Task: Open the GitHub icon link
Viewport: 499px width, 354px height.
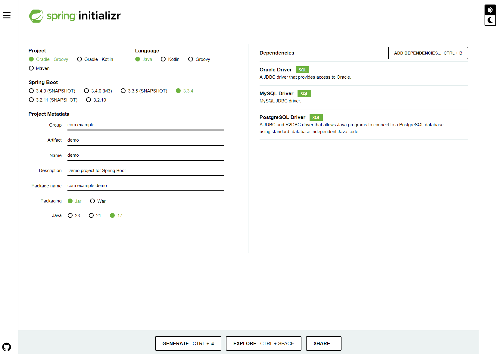Action: pyautogui.click(x=7, y=347)
